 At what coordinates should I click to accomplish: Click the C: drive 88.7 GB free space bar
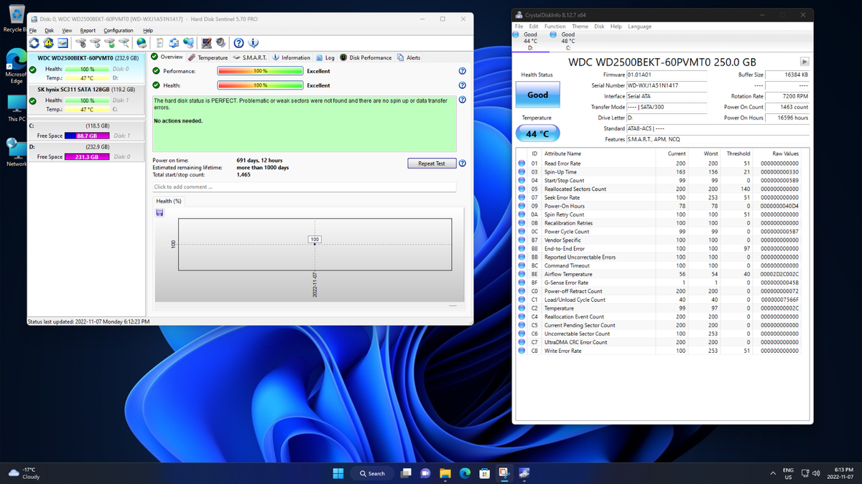[87, 136]
